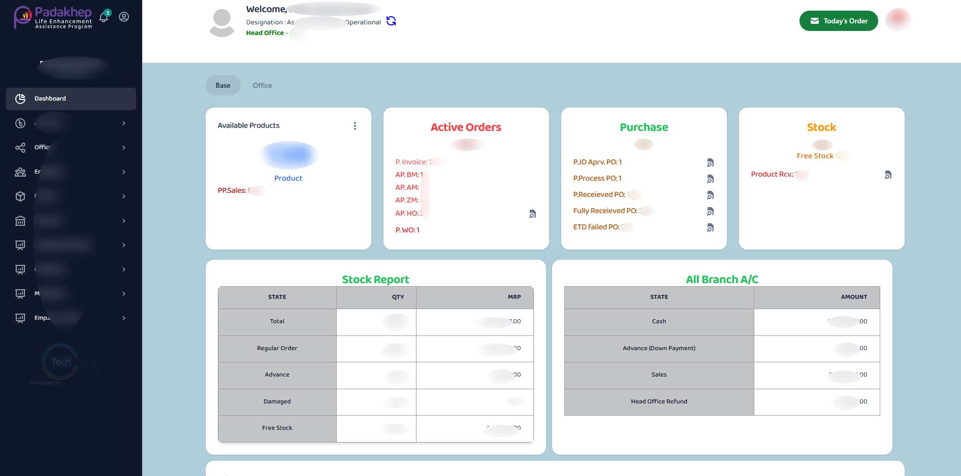The width and height of the screenshot is (961, 476).
Task: Click the notification bell icon
Action: point(104,17)
